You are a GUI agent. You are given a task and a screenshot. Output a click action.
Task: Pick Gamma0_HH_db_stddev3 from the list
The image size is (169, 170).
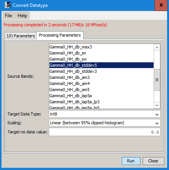tap(101, 71)
